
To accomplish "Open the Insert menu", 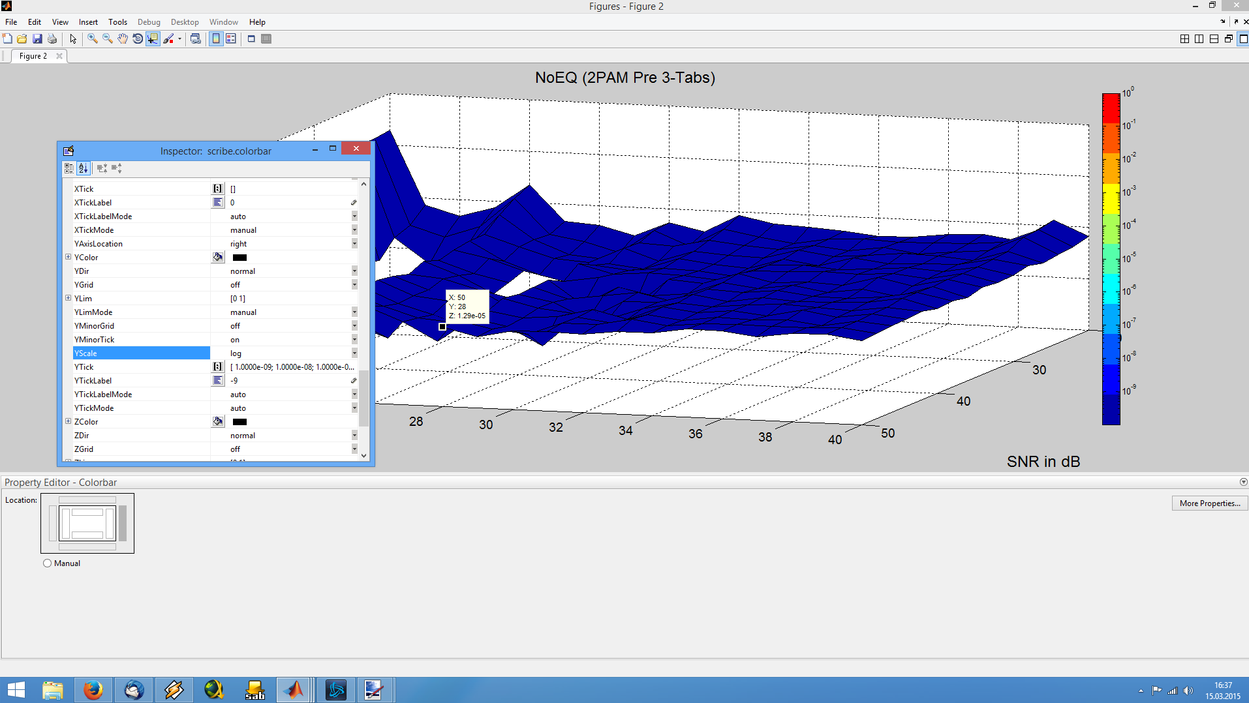I will 88,22.
